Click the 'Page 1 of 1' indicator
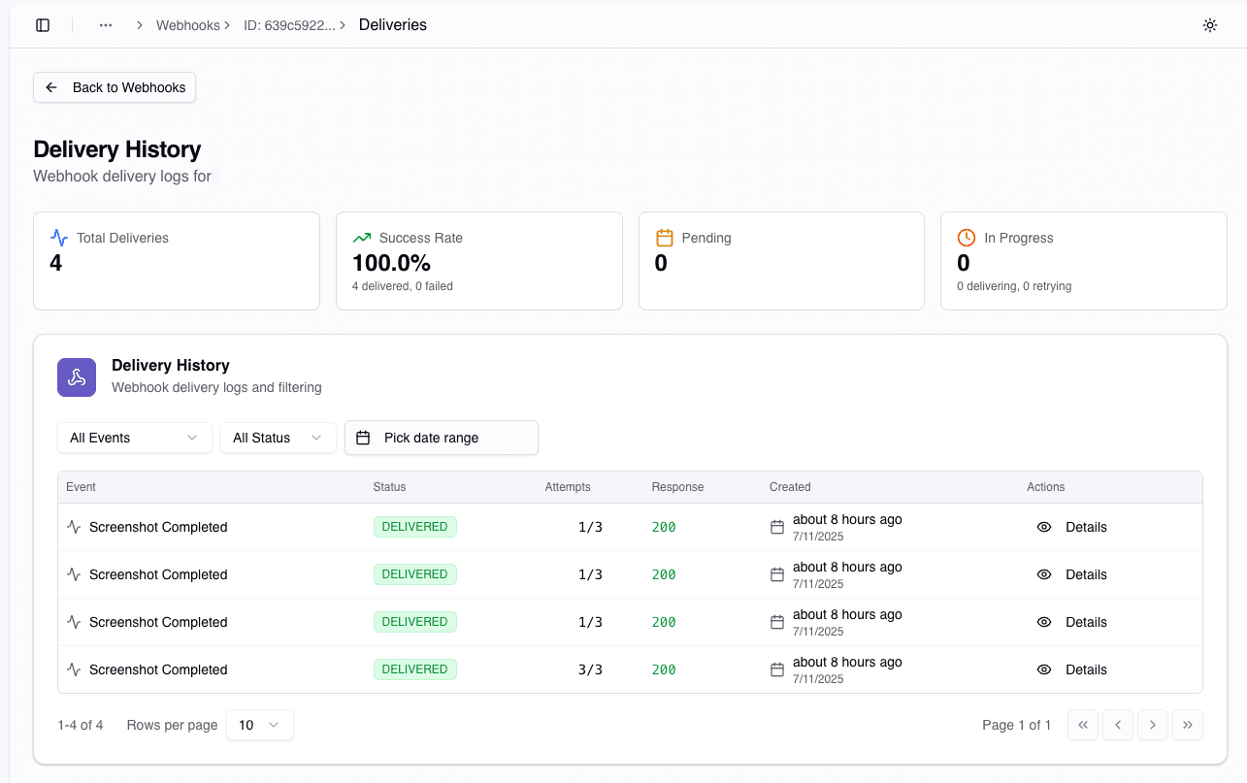Viewport: 1247px width, 783px height. [x=1016, y=725]
